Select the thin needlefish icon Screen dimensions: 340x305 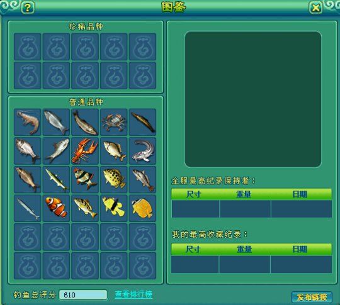[x=28, y=208]
